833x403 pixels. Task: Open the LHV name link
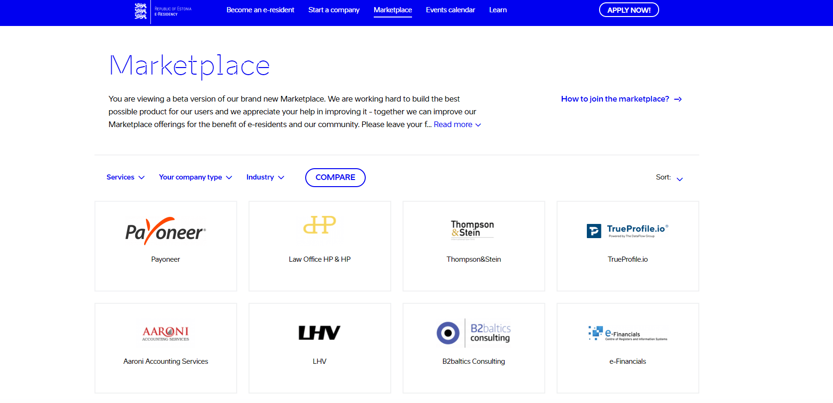(x=319, y=361)
